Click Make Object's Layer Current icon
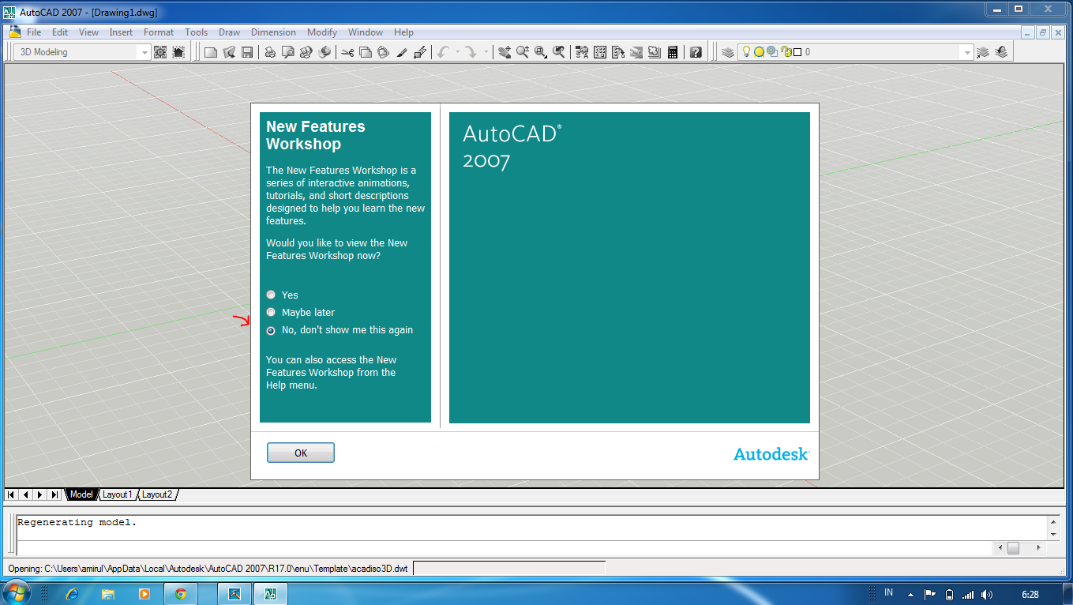Image resolution: width=1073 pixels, height=605 pixels. click(x=983, y=52)
